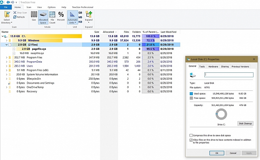The height and width of the screenshot is (160, 260).
Task: Switch to the Scan ribbon tab
Action: click(x=29, y=7)
